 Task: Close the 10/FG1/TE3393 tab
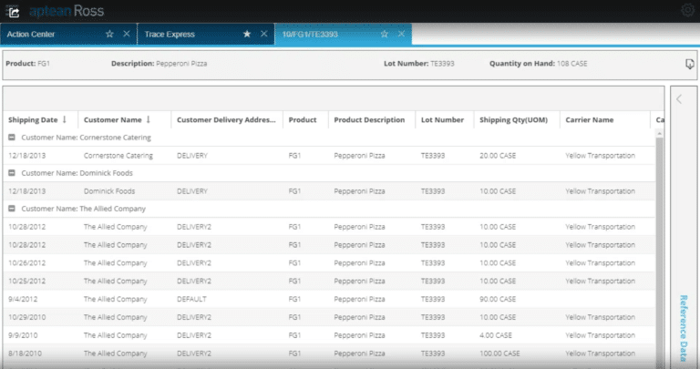pos(401,34)
